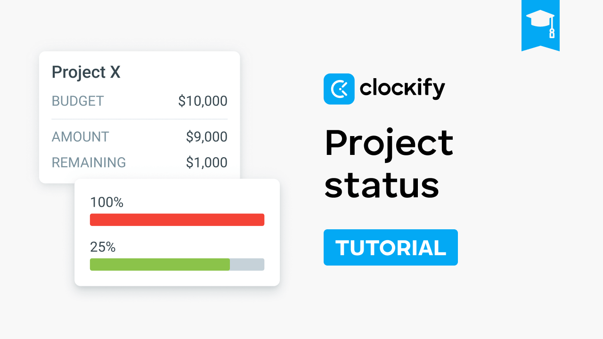Screen dimensions: 603x339
Task: Click the 100% progress label
Action: [x=106, y=202]
